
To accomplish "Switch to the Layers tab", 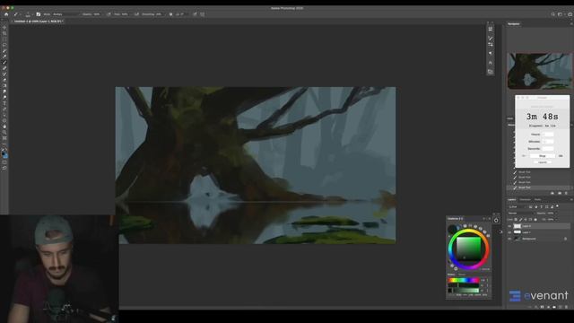I will 511,199.
